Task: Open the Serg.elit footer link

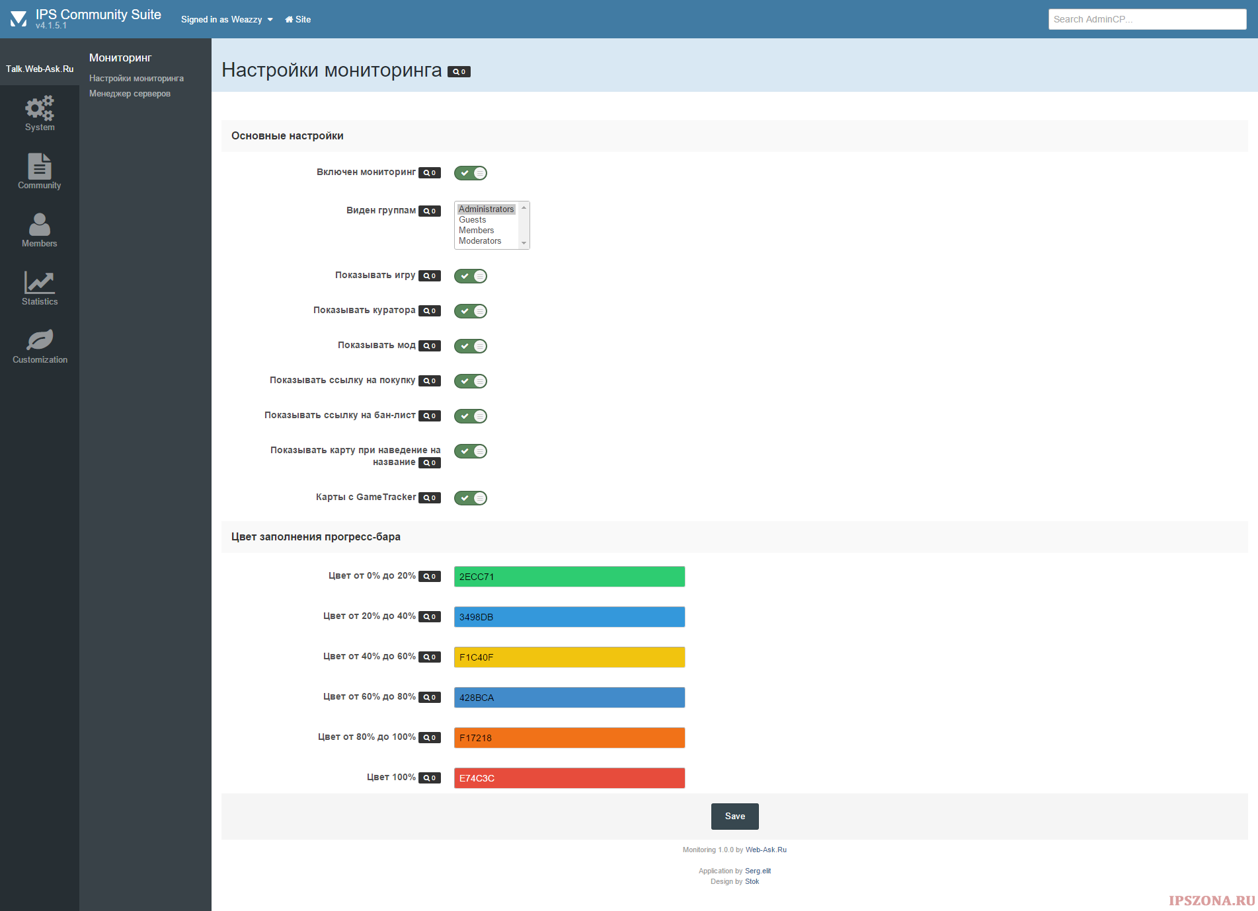Action: pyautogui.click(x=758, y=871)
